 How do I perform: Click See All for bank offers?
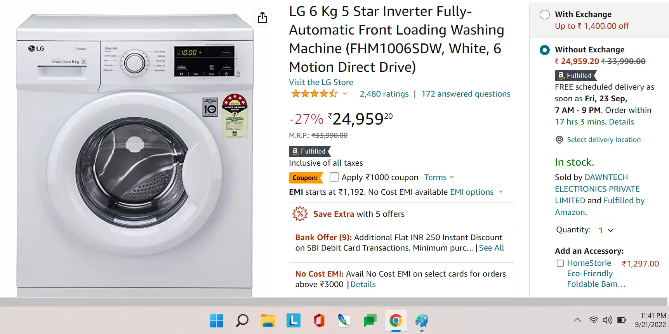pyautogui.click(x=491, y=247)
